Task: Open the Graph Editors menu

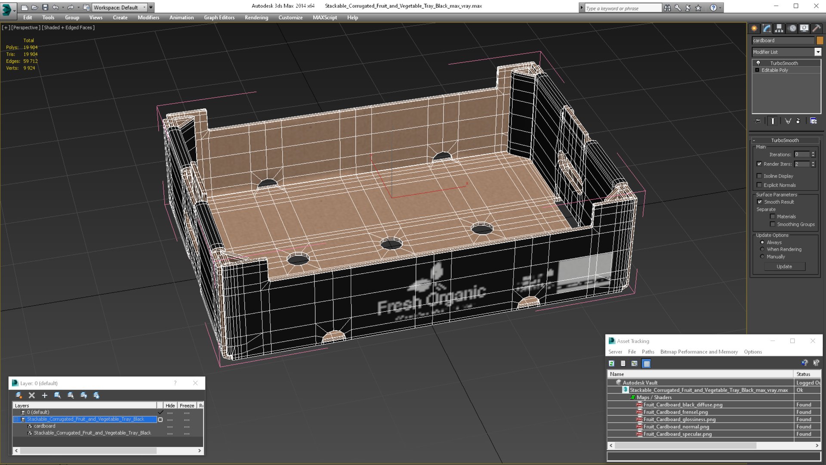Action: pos(219,18)
